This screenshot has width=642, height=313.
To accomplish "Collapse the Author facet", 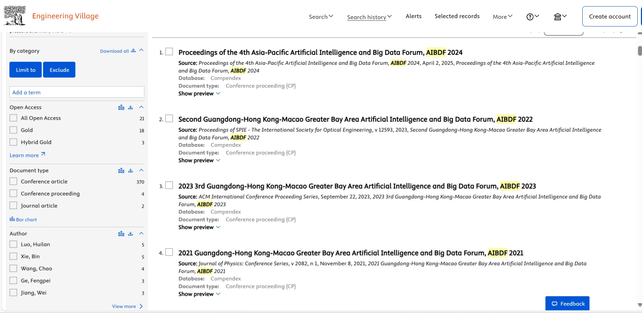I will (x=142, y=233).
